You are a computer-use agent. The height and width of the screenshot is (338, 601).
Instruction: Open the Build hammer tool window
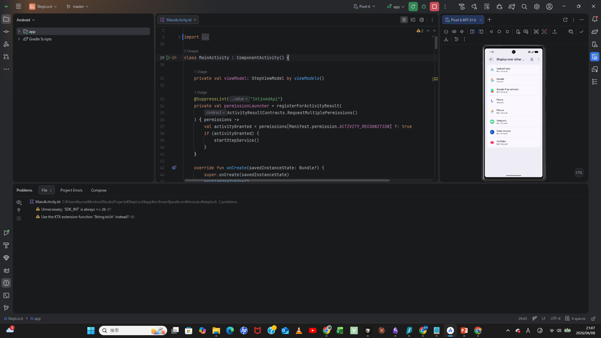coord(6,246)
